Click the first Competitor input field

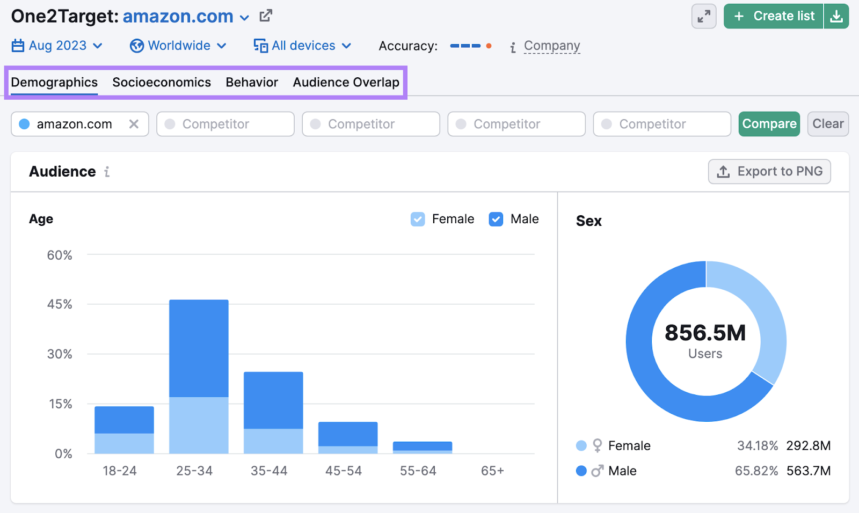click(225, 124)
